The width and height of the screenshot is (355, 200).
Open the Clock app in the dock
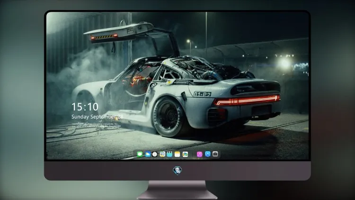(155, 154)
